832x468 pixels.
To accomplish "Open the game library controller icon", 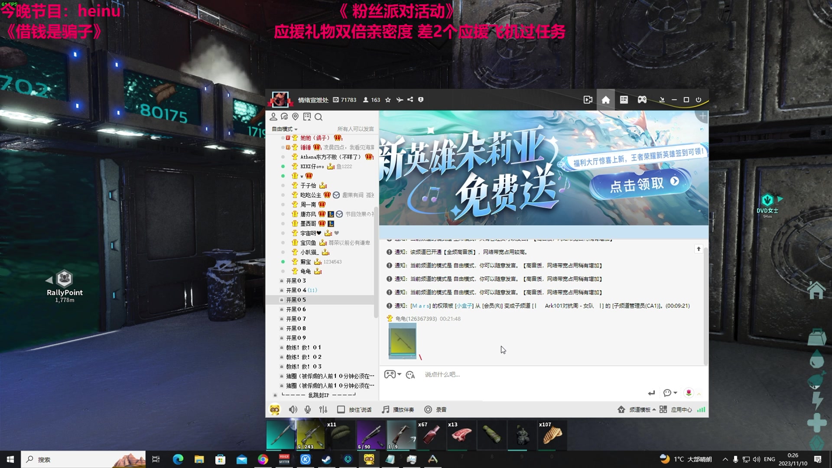I will click(x=642, y=100).
